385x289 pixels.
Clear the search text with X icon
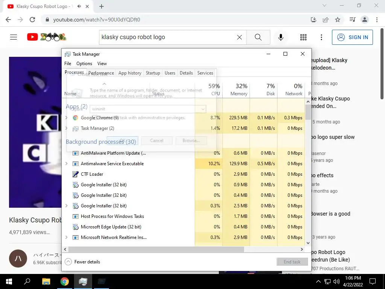click(239, 37)
